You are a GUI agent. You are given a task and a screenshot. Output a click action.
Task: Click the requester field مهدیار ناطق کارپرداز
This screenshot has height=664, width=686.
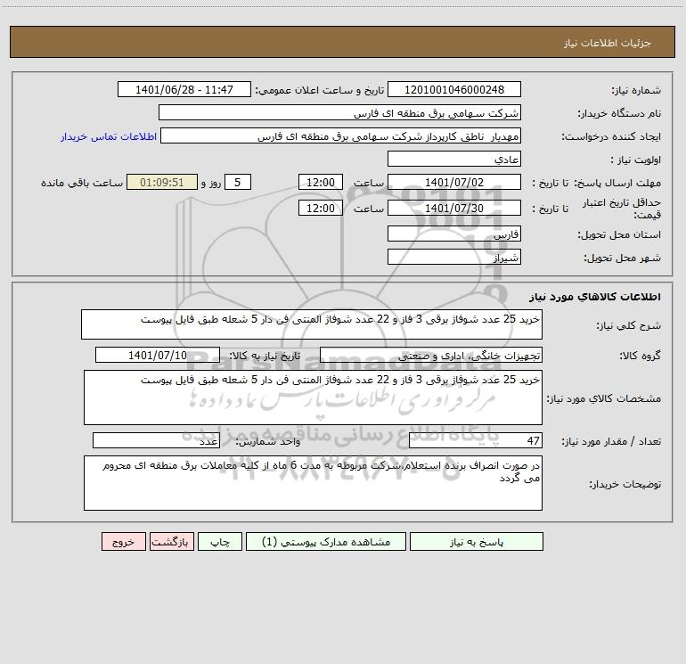click(340, 135)
